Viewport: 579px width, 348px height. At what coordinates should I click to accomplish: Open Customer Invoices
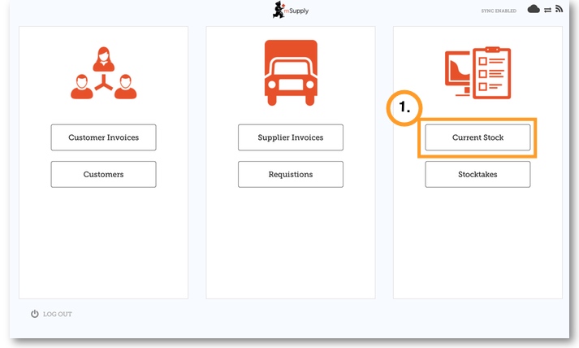pos(103,137)
